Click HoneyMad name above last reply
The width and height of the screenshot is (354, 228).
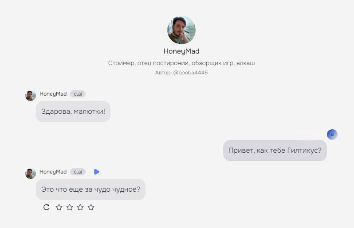(53, 172)
